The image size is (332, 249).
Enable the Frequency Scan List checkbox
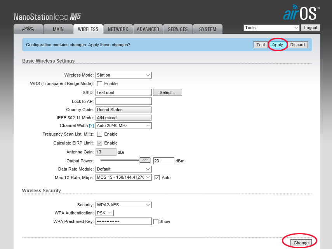point(100,134)
